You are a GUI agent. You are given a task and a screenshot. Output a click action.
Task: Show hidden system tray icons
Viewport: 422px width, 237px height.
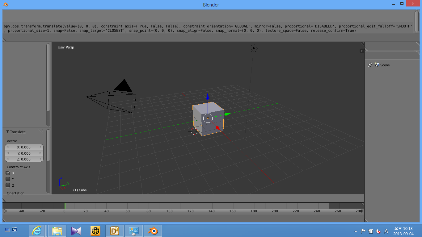(356, 231)
